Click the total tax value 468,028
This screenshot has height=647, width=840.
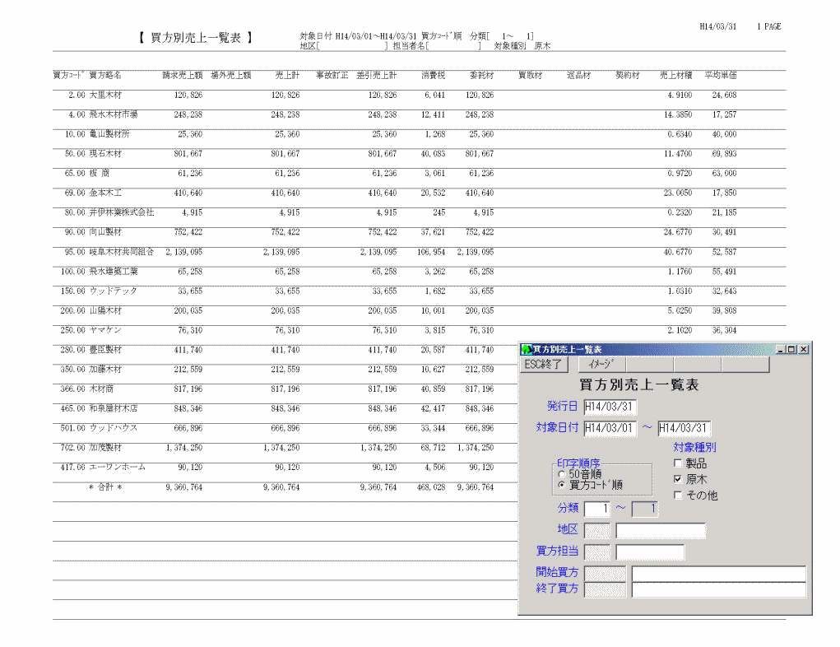(x=431, y=487)
